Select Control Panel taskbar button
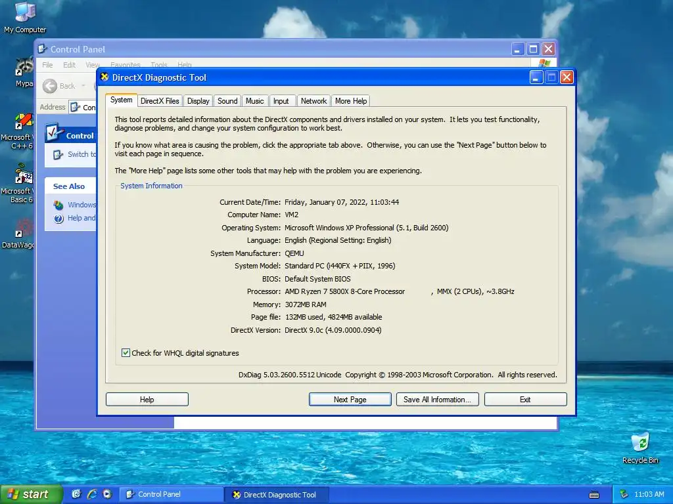 coord(171,494)
